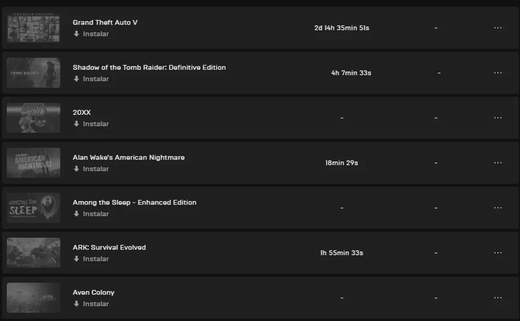Open the three-dot menu for 20XX

click(498, 118)
